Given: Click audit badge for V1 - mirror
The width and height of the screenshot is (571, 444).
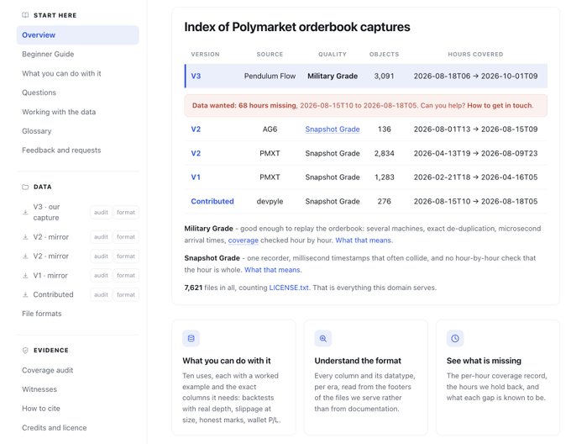Looking at the screenshot, I should [101, 275].
